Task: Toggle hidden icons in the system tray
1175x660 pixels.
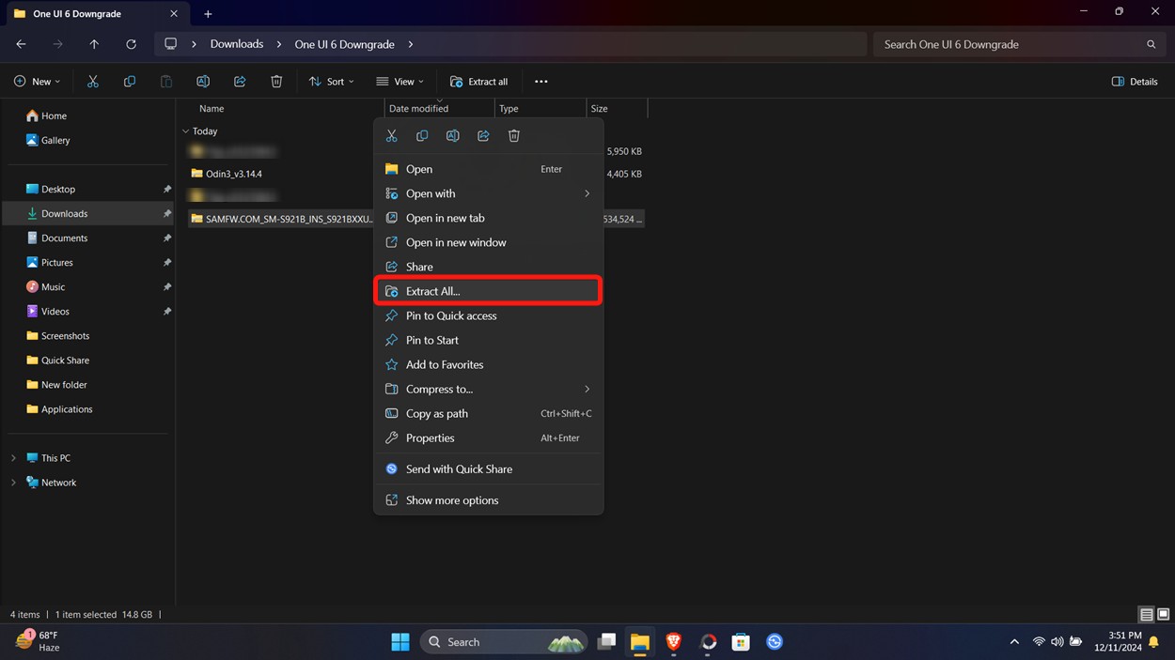Action: [x=1014, y=641]
